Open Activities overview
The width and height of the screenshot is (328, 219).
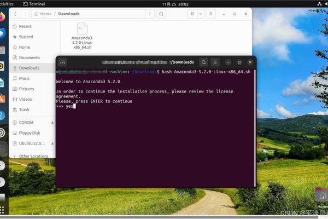6,4
